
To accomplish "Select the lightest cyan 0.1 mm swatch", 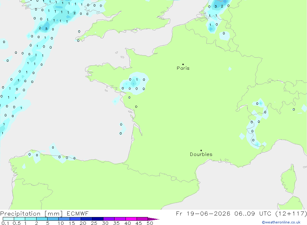I will 8,219.
